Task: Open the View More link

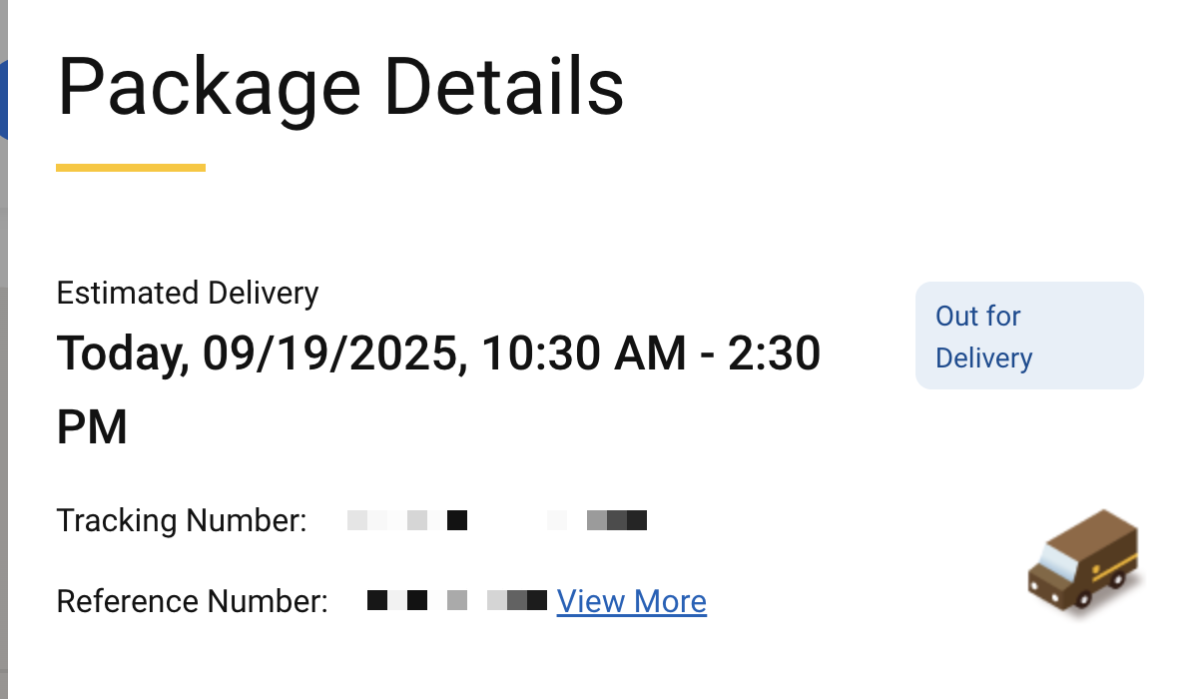Action: pos(631,601)
